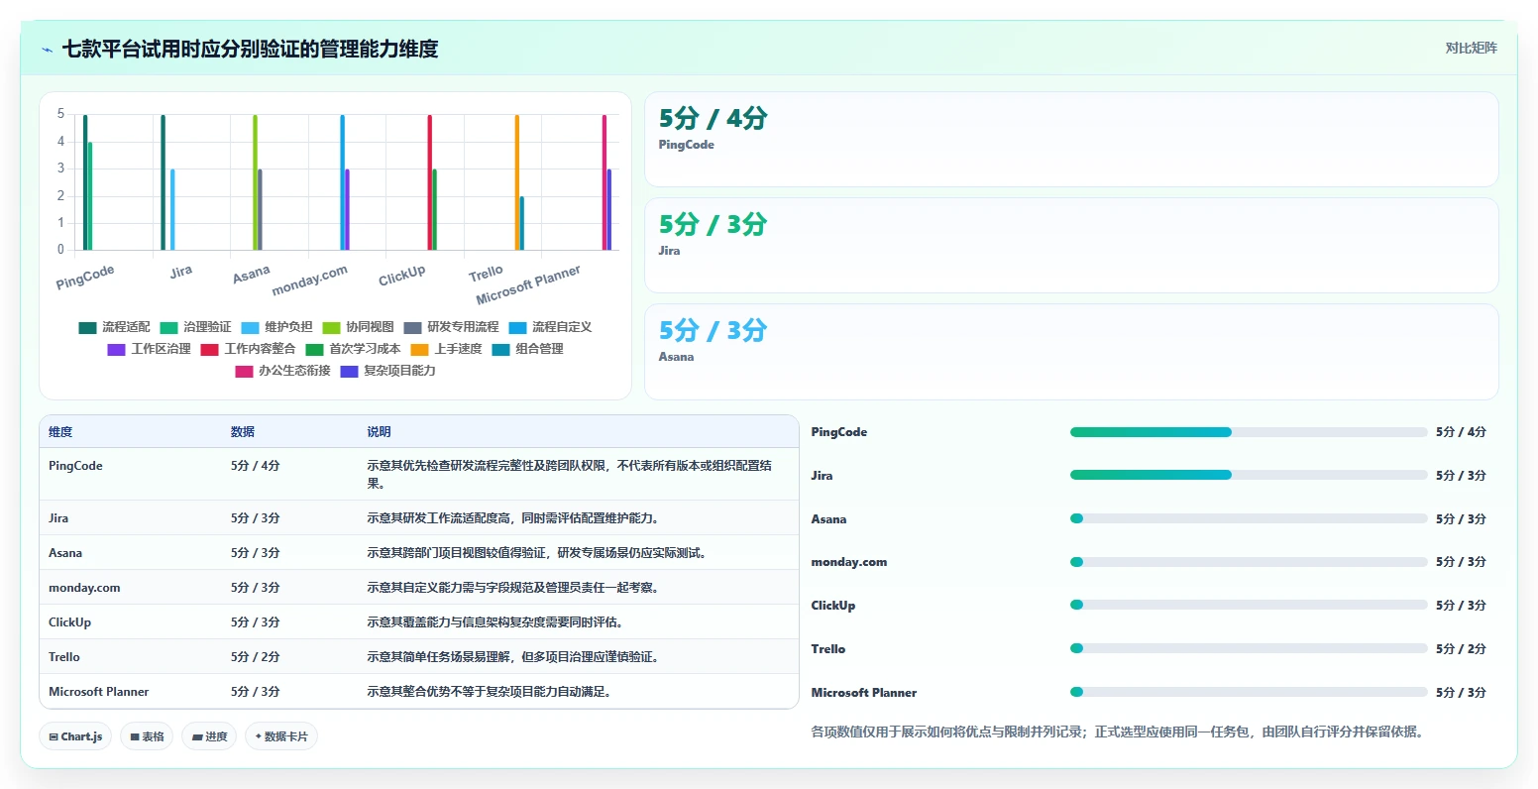Select PingCode in the table's 维度 column

[x=75, y=466]
